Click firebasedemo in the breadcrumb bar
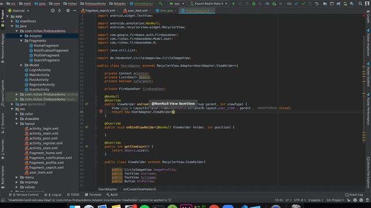Screen dimensions: 371x208 coord(93,3)
